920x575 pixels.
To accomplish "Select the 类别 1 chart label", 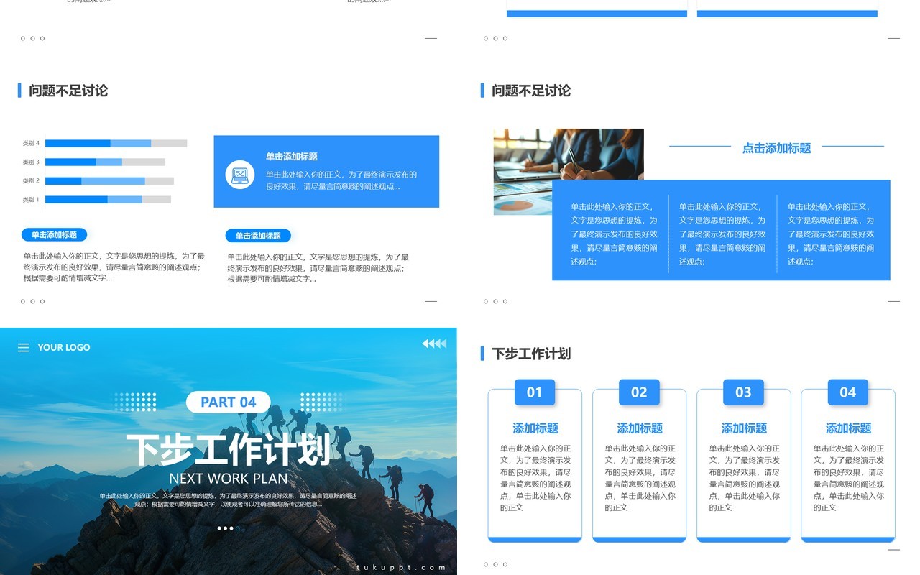I will point(31,199).
